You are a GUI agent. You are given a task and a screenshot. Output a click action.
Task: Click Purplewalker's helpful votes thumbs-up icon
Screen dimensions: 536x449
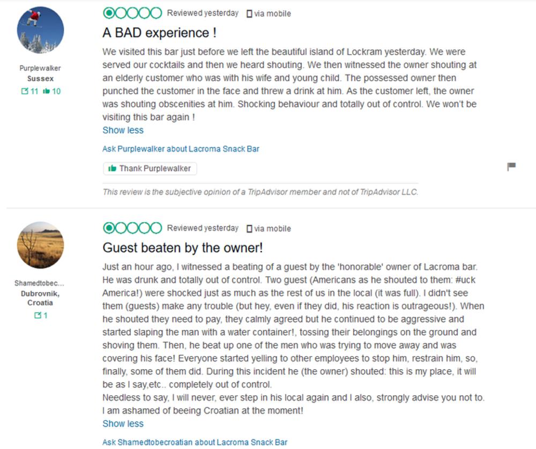pos(46,91)
